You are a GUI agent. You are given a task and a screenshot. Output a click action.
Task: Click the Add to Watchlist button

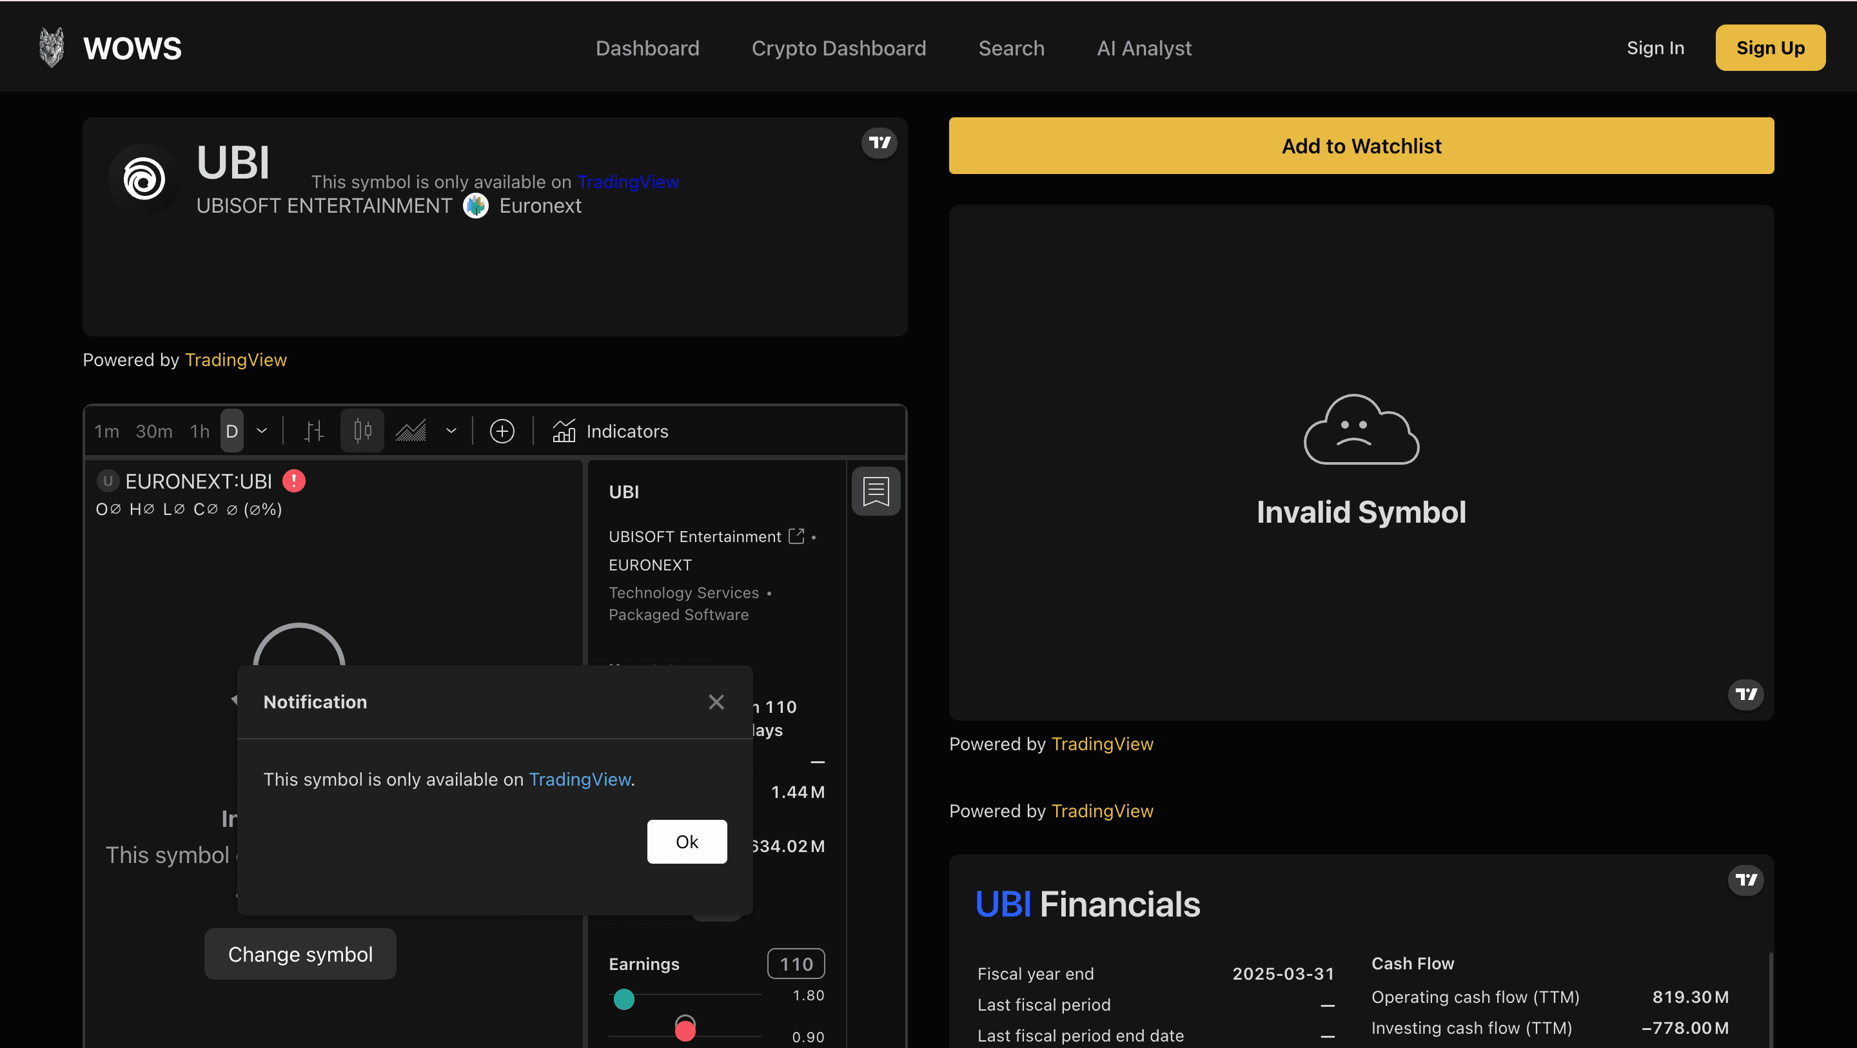point(1361,146)
